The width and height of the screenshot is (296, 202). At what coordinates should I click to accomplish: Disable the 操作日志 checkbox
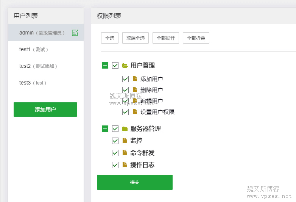click(x=115, y=165)
